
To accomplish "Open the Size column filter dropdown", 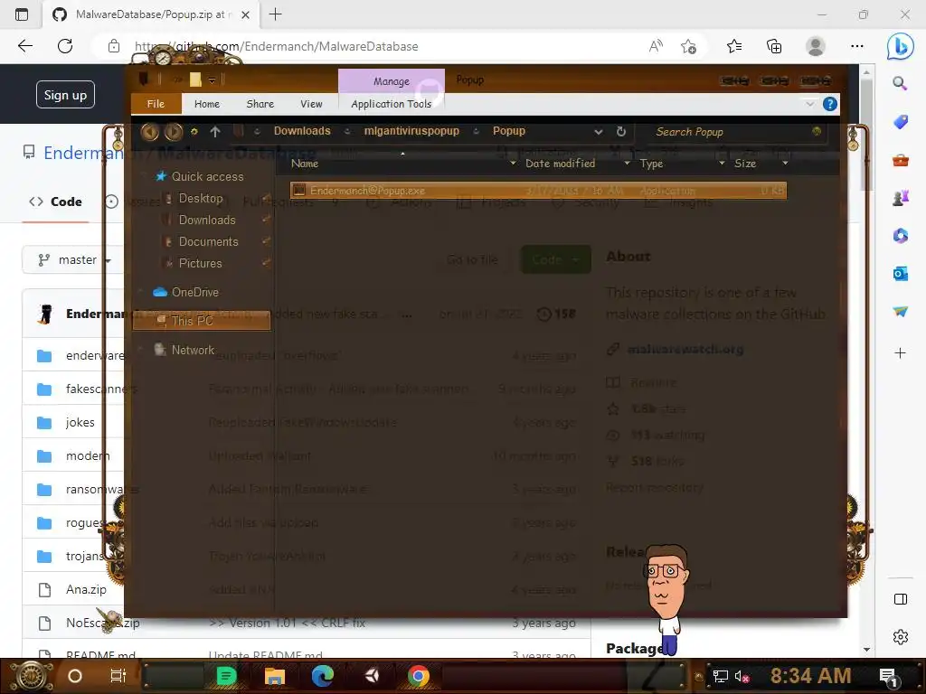I will [x=785, y=164].
